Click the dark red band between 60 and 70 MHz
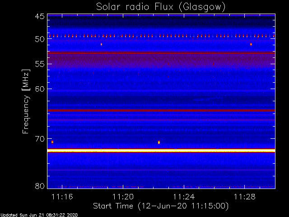Image resolution: width=289 pixels, height=217 pixels. click(x=161, y=110)
